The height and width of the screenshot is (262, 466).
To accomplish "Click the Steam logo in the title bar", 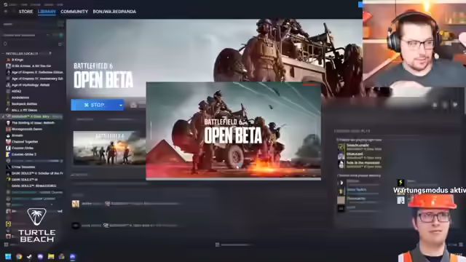I will click(5, 4).
